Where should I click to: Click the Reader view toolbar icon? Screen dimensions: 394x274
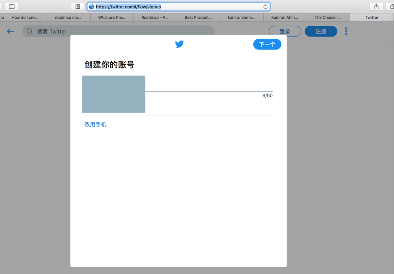78,6
